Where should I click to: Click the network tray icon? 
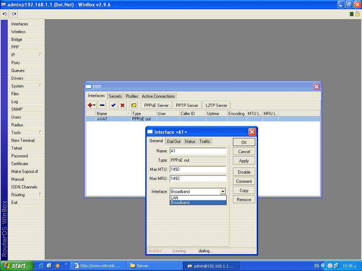coord(336,266)
